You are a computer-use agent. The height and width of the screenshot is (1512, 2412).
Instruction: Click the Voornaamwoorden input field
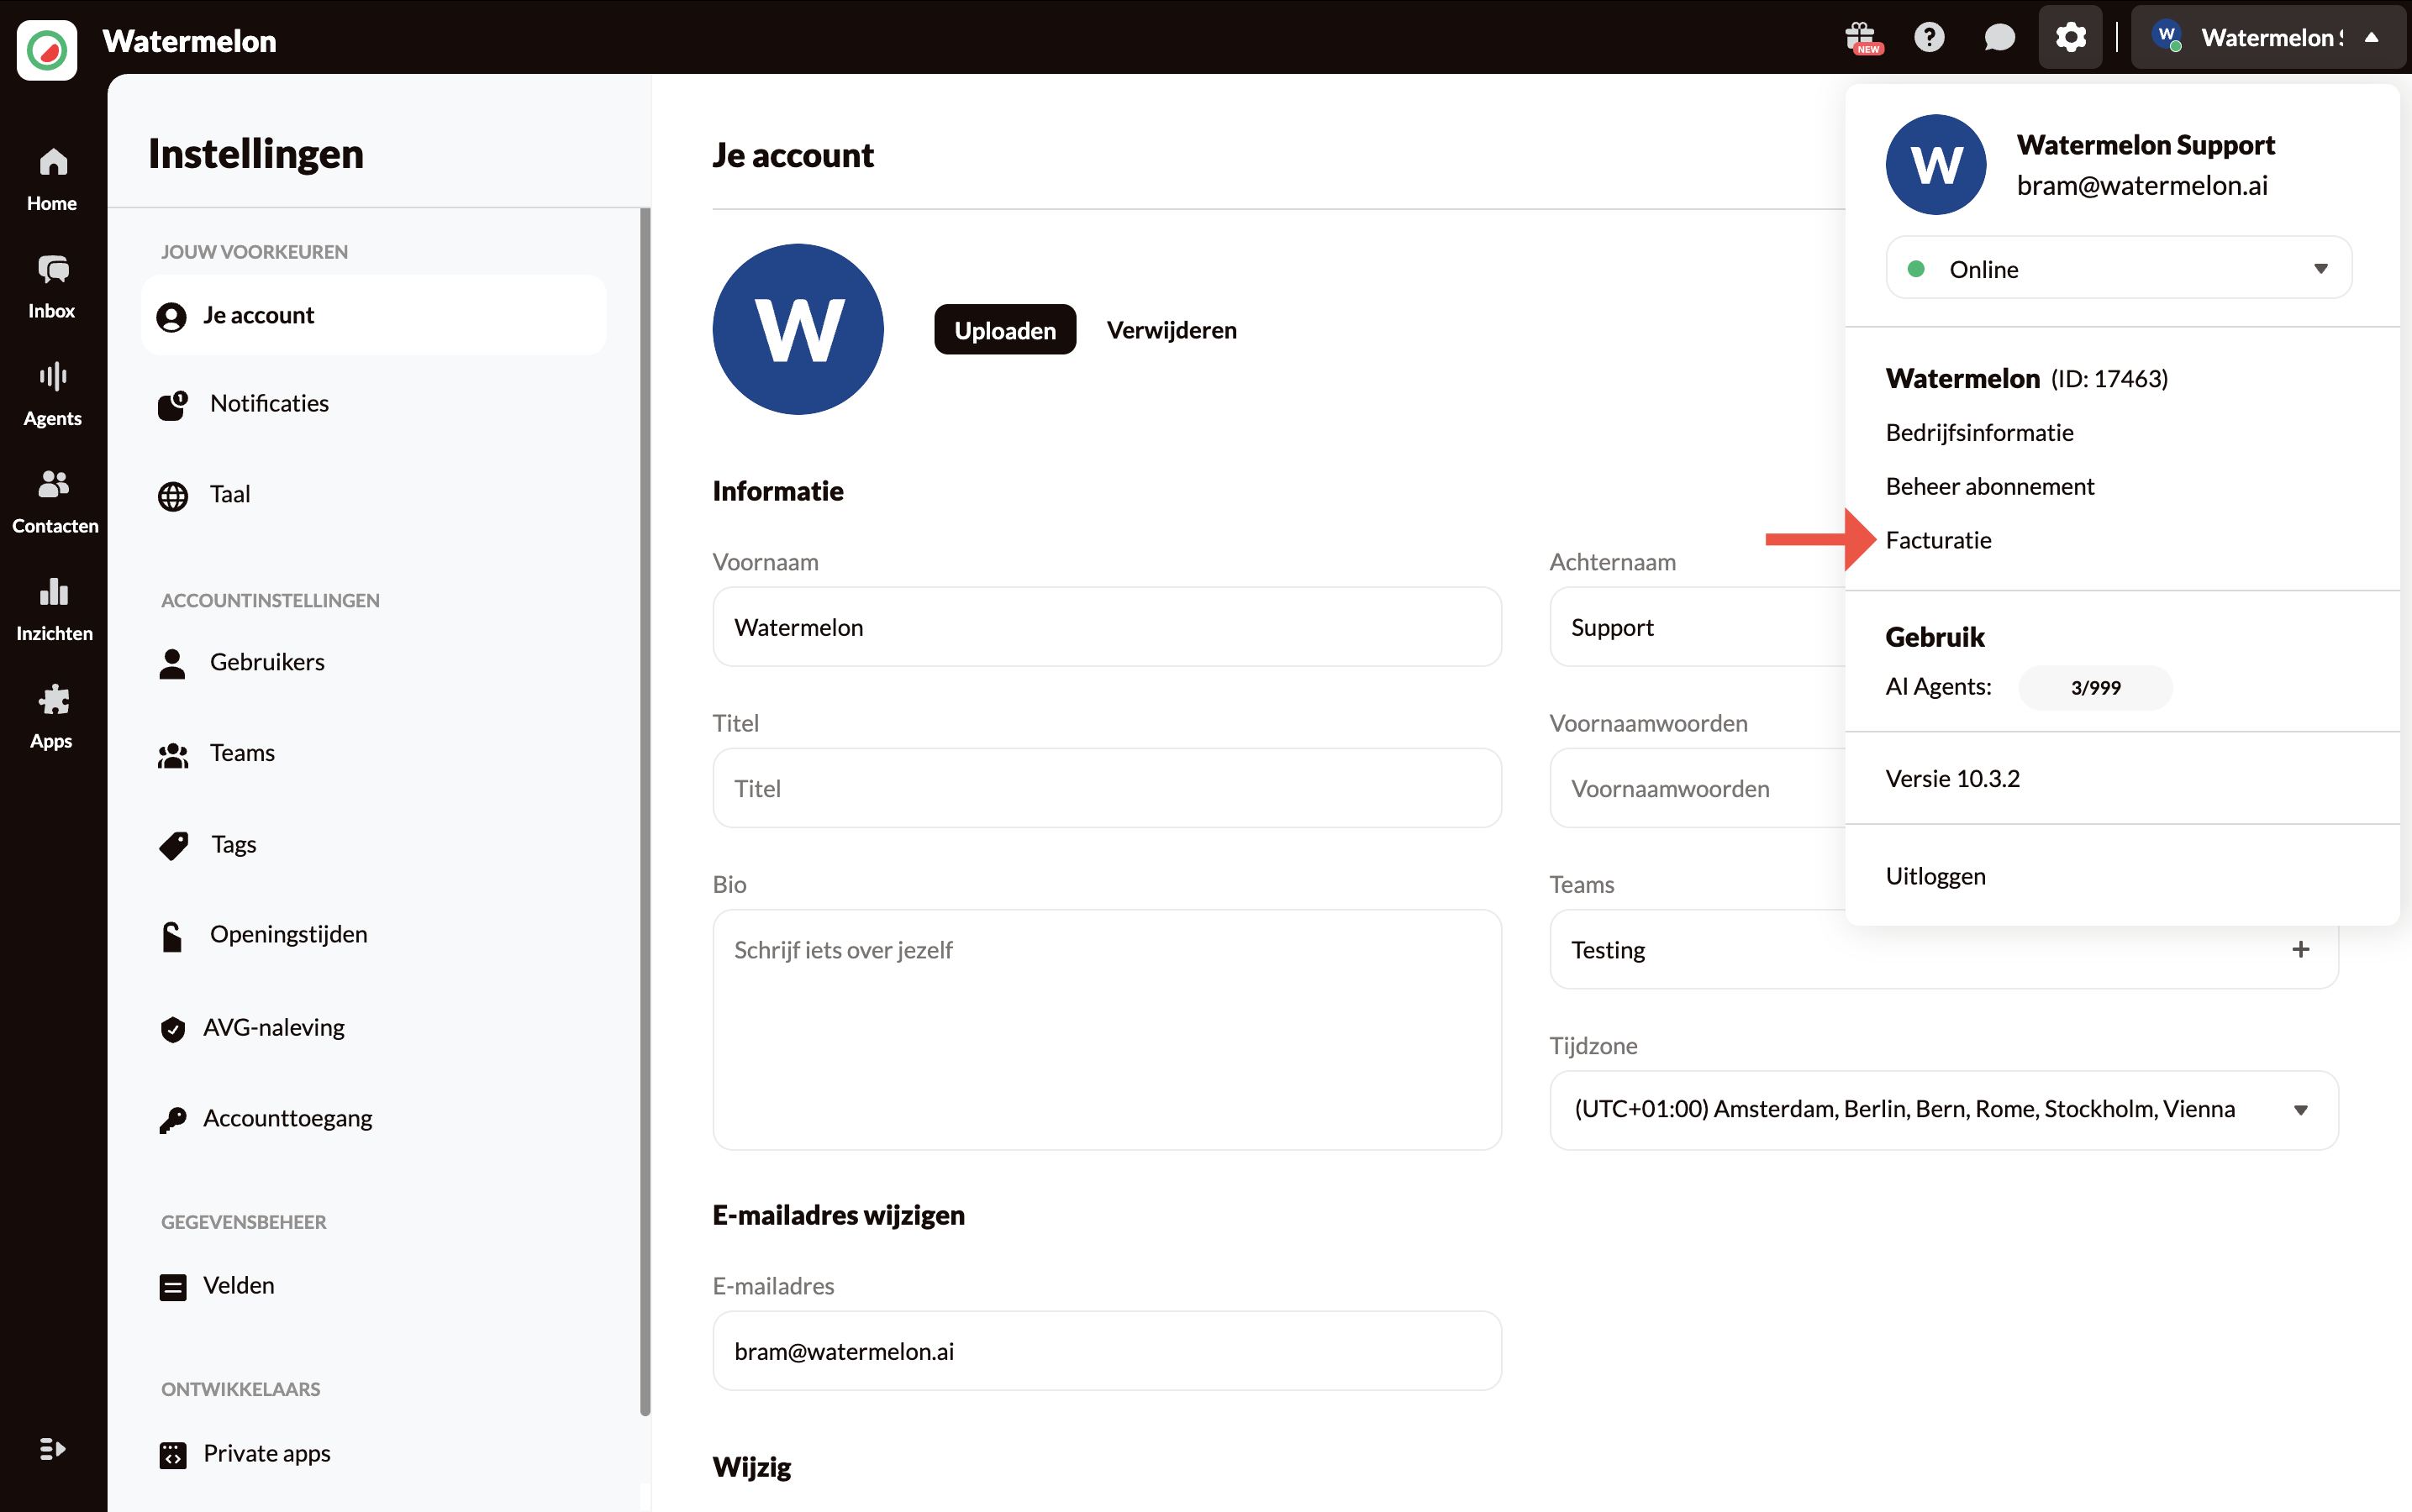tap(1697, 788)
